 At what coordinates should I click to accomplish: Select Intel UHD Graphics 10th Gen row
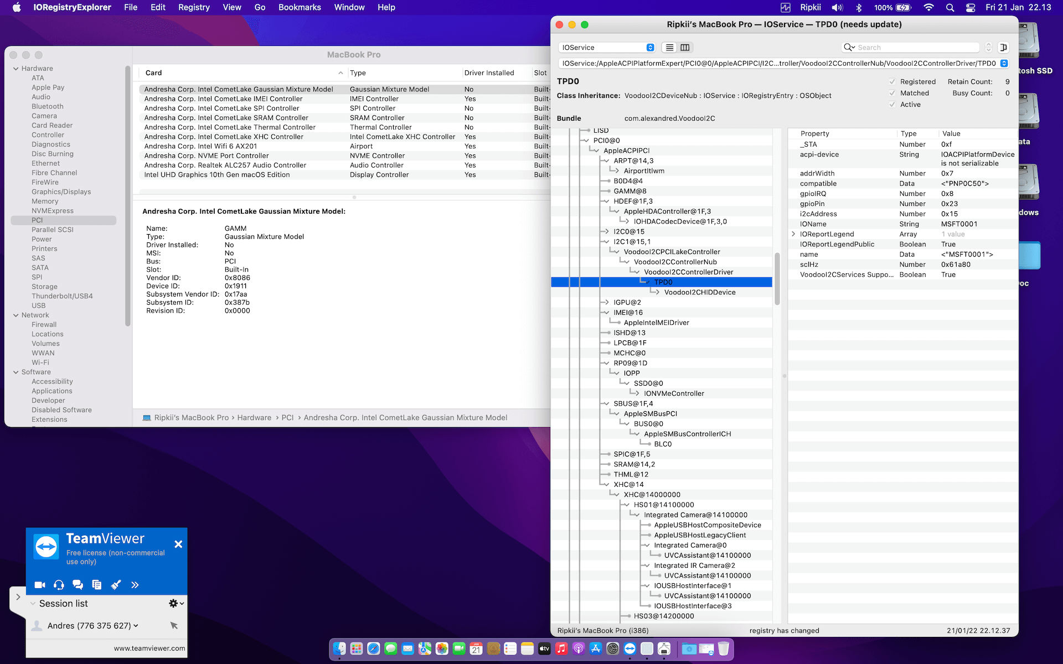point(345,175)
